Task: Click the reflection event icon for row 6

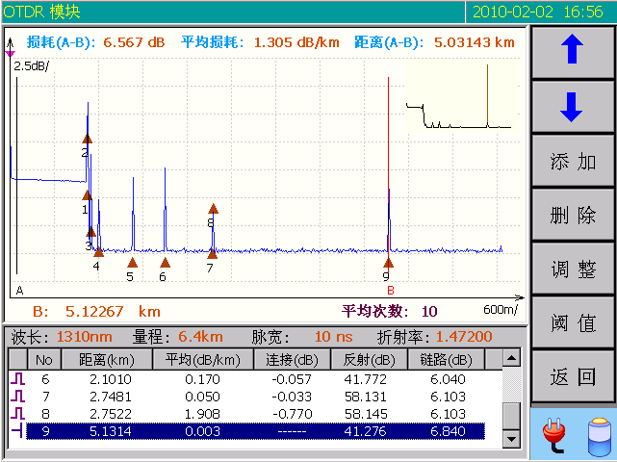Action: tap(17, 379)
